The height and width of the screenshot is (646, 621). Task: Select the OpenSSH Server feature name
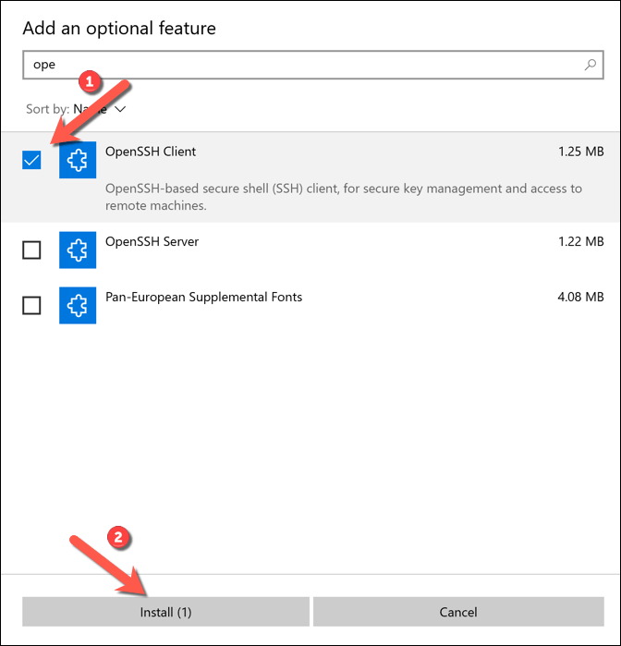point(152,242)
